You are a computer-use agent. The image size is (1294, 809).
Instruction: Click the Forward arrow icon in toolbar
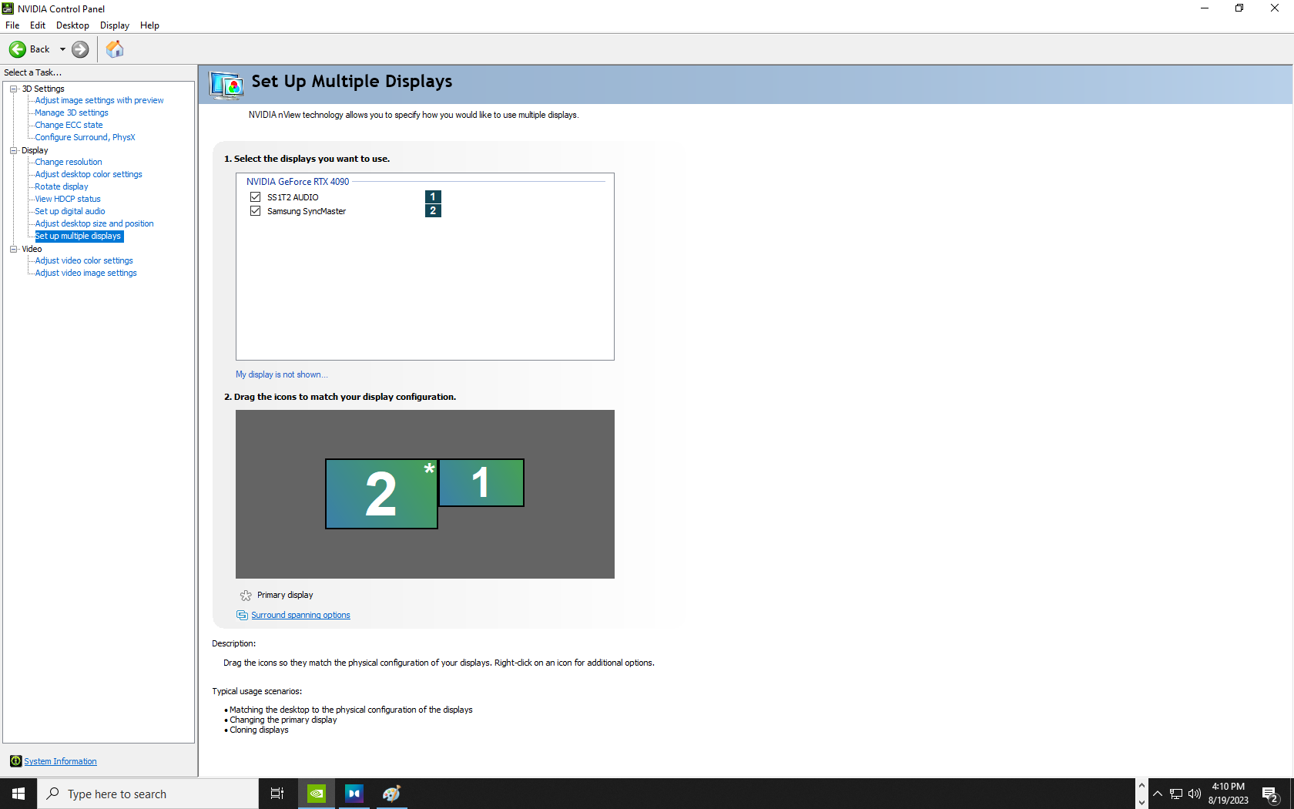click(80, 49)
